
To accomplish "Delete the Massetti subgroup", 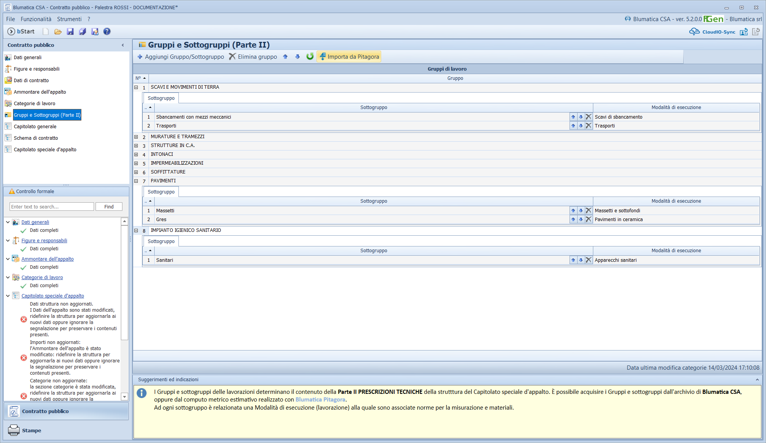I will click(x=589, y=211).
